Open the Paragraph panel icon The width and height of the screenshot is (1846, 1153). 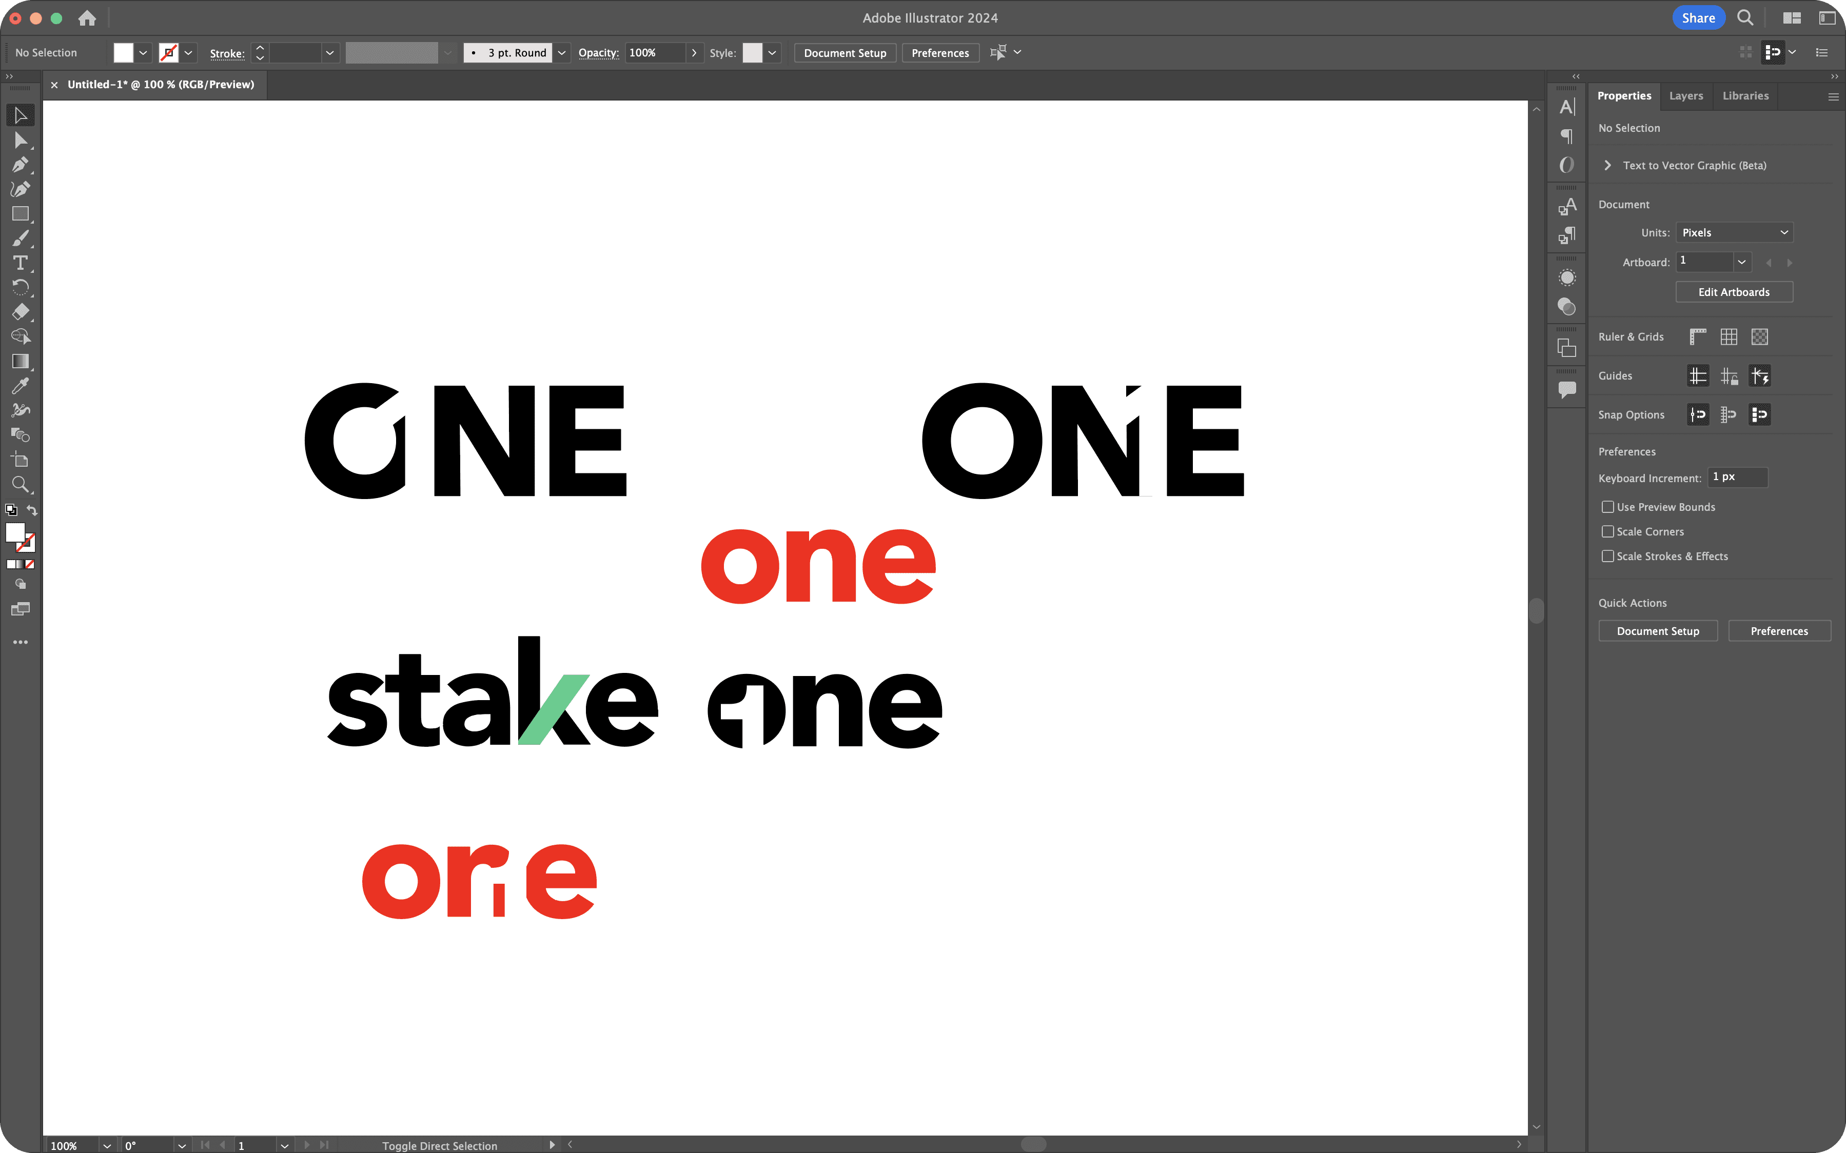[1567, 136]
